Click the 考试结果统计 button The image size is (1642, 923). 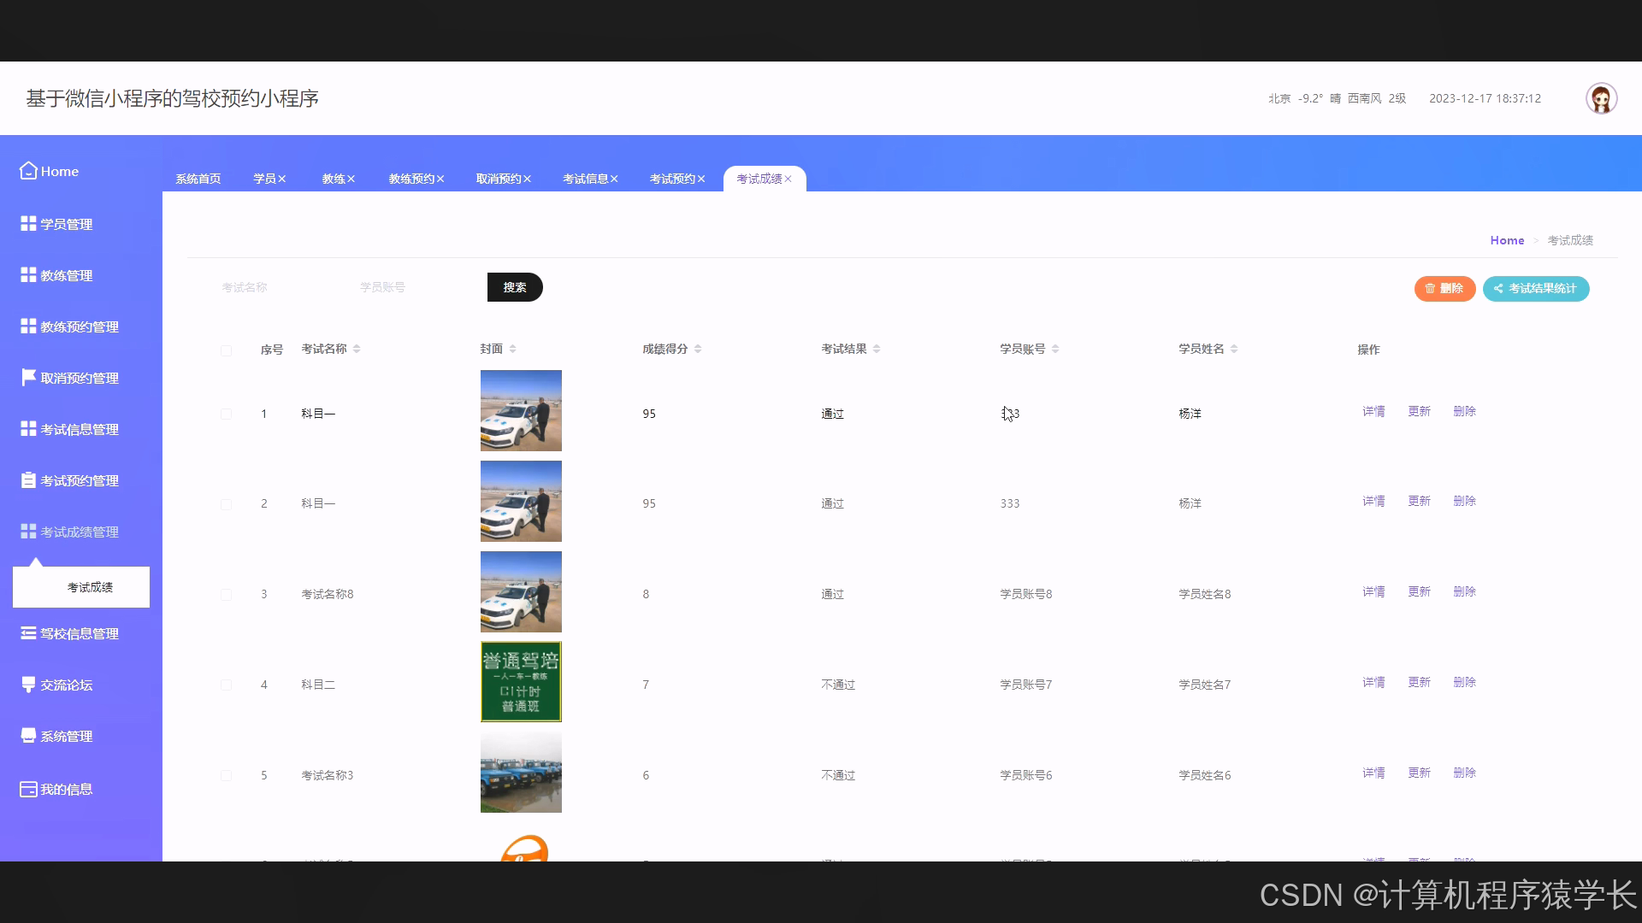point(1535,289)
